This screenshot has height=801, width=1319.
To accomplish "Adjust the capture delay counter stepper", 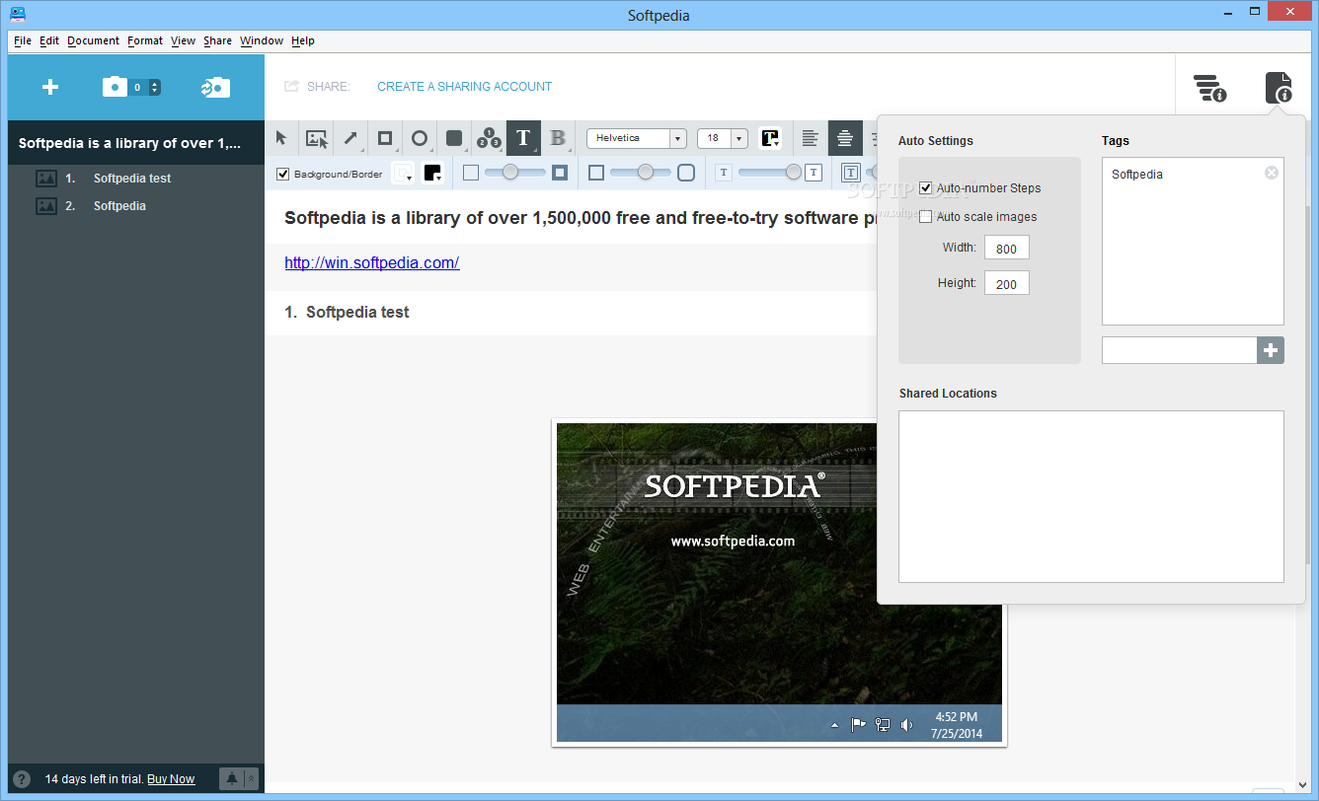I will (154, 87).
